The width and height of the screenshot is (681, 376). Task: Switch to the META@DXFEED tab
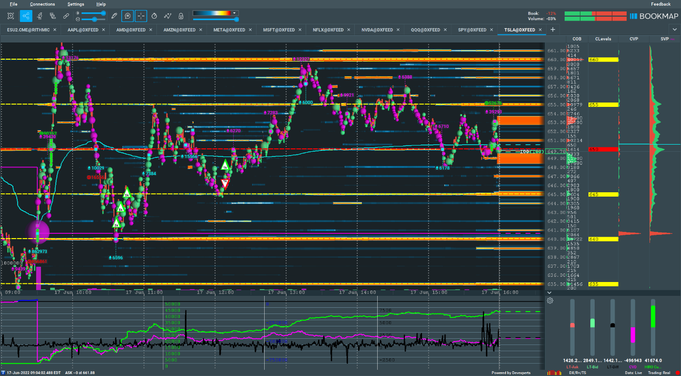(229, 30)
